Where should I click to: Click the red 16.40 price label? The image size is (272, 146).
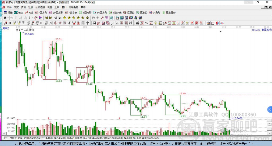click(182, 93)
